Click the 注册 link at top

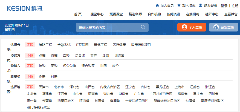[235, 6]
